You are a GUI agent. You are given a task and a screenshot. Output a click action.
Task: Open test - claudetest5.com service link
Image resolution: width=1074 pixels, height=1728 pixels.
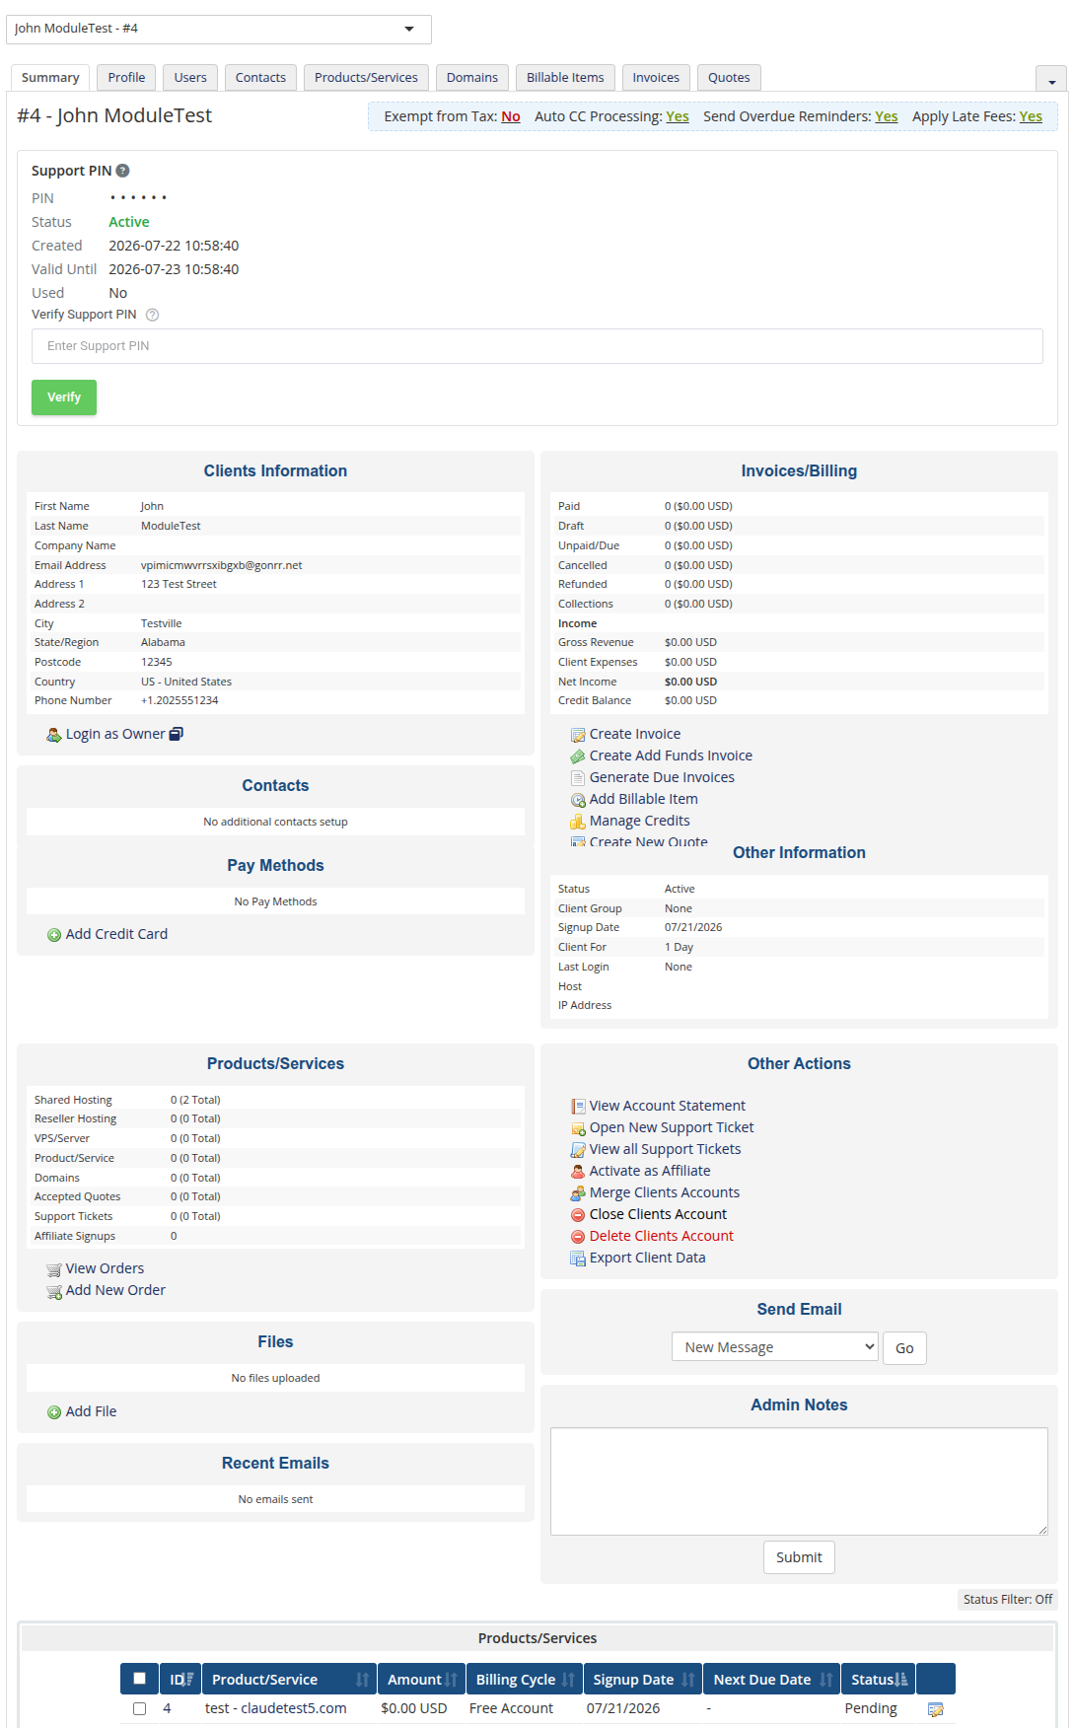[x=276, y=1708]
